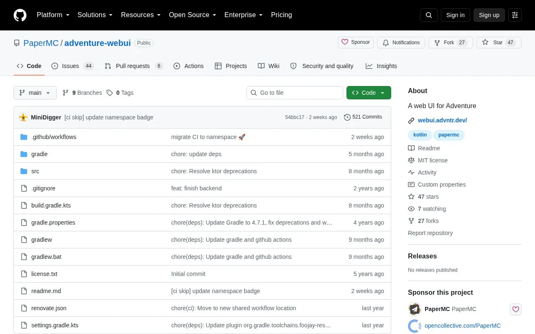Open settings.gradle.kts file
The width and height of the screenshot is (535, 334).
(x=55, y=325)
